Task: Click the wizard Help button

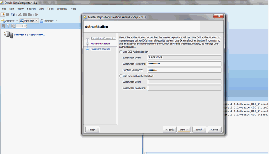Action: (x=92, y=130)
